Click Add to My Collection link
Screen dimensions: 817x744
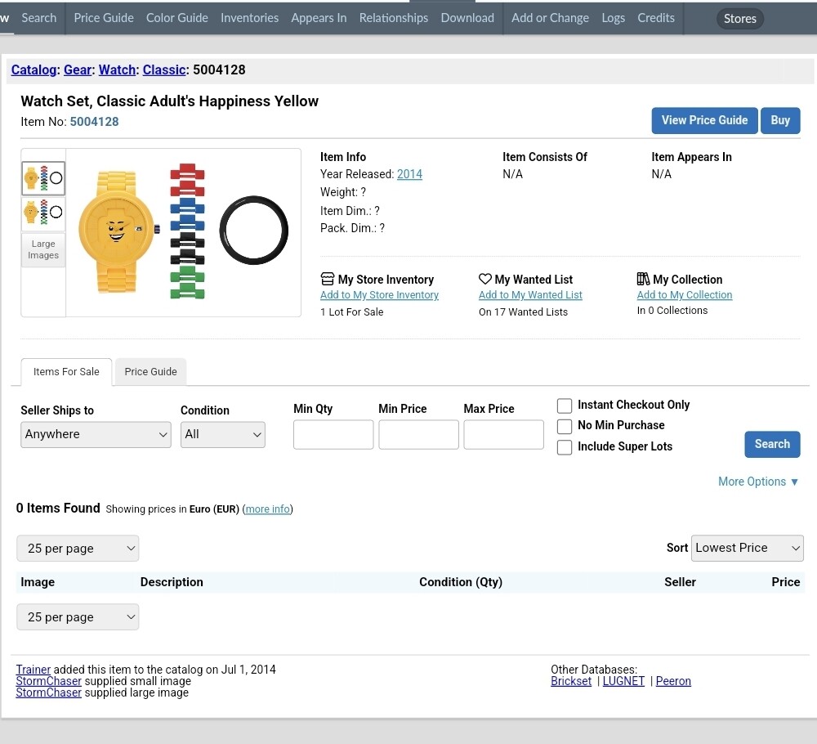(685, 294)
